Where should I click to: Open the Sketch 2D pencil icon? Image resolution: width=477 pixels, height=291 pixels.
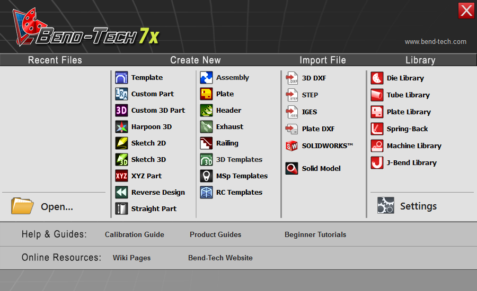click(121, 143)
